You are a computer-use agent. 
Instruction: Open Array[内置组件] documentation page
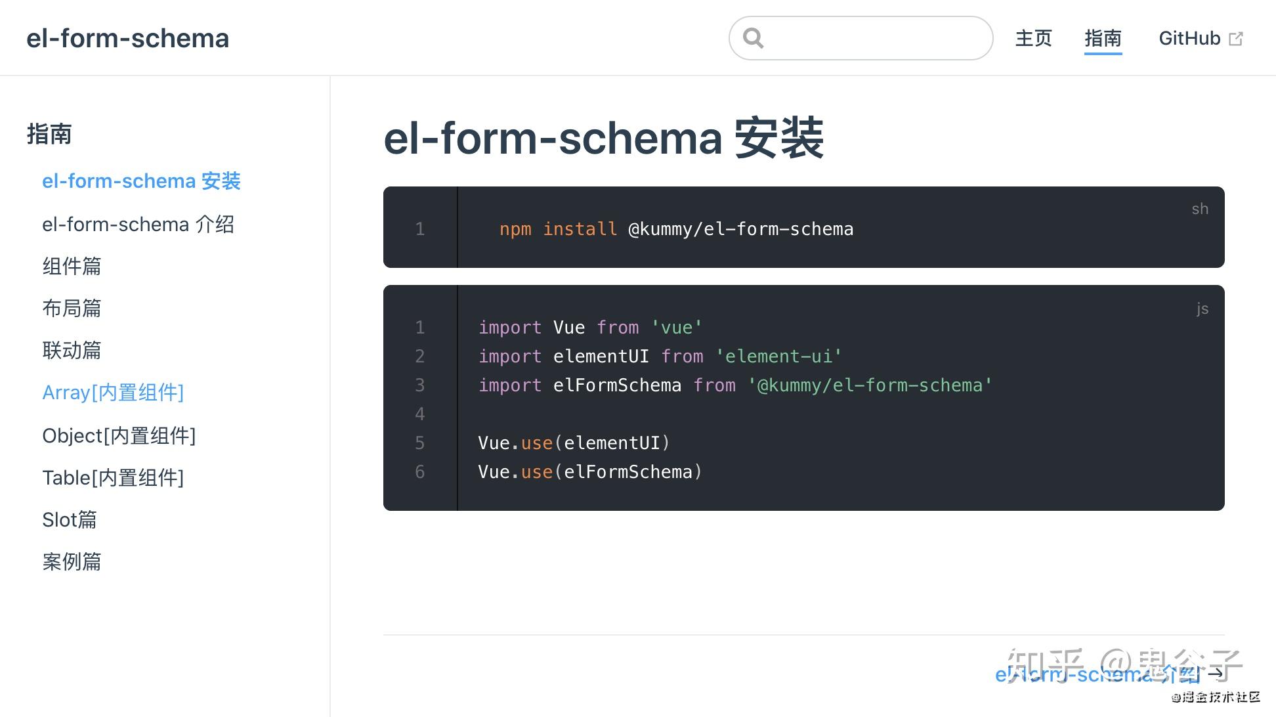point(113,392)
